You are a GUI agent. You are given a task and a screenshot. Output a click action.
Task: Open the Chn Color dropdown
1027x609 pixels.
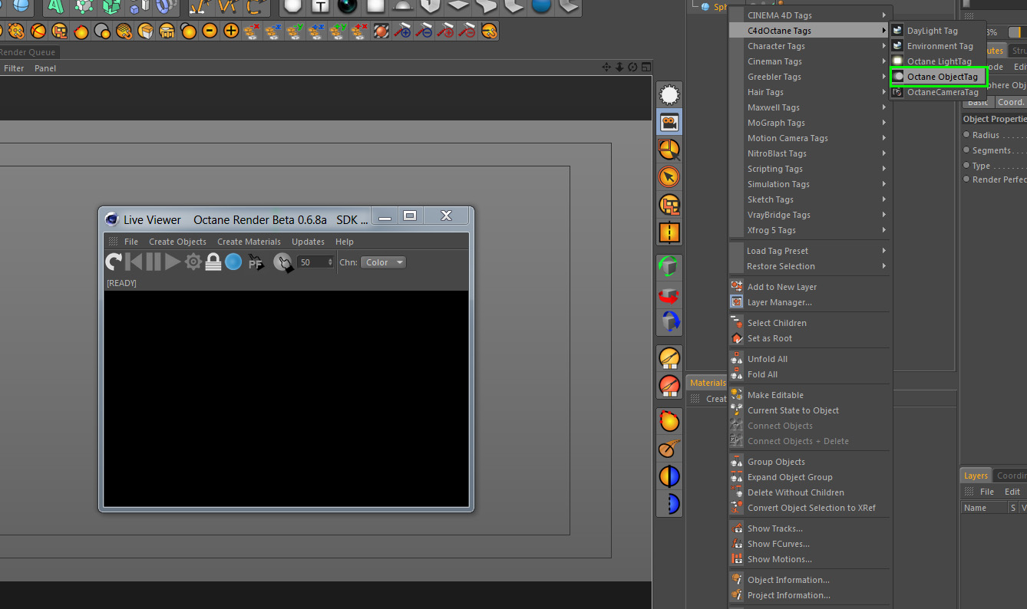coord(383,262)
